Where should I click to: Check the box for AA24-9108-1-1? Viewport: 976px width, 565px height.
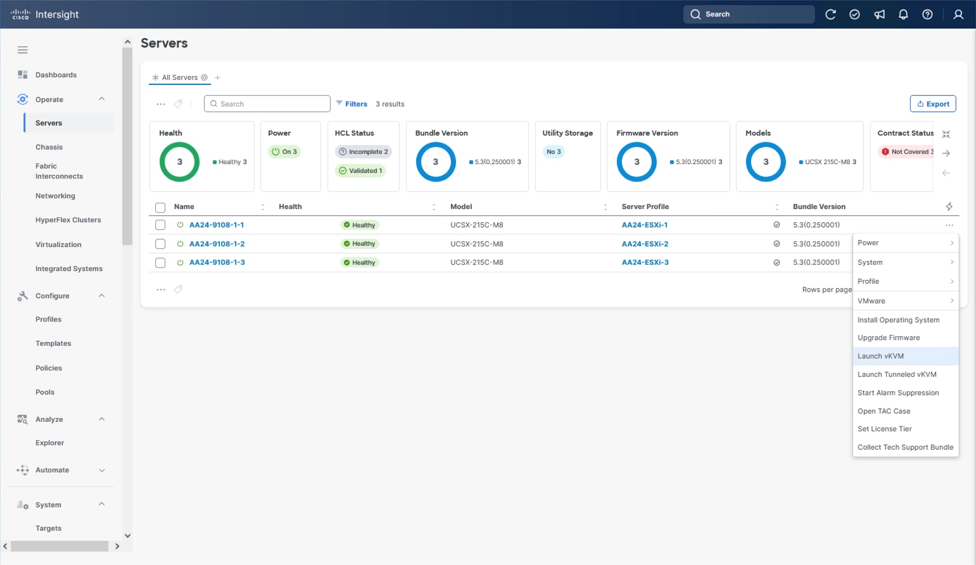coord(160,225)
